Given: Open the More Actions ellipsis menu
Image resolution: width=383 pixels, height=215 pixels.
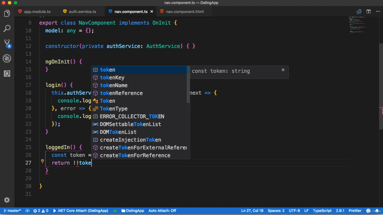Looking at the screenshot, I should point(378,11).
